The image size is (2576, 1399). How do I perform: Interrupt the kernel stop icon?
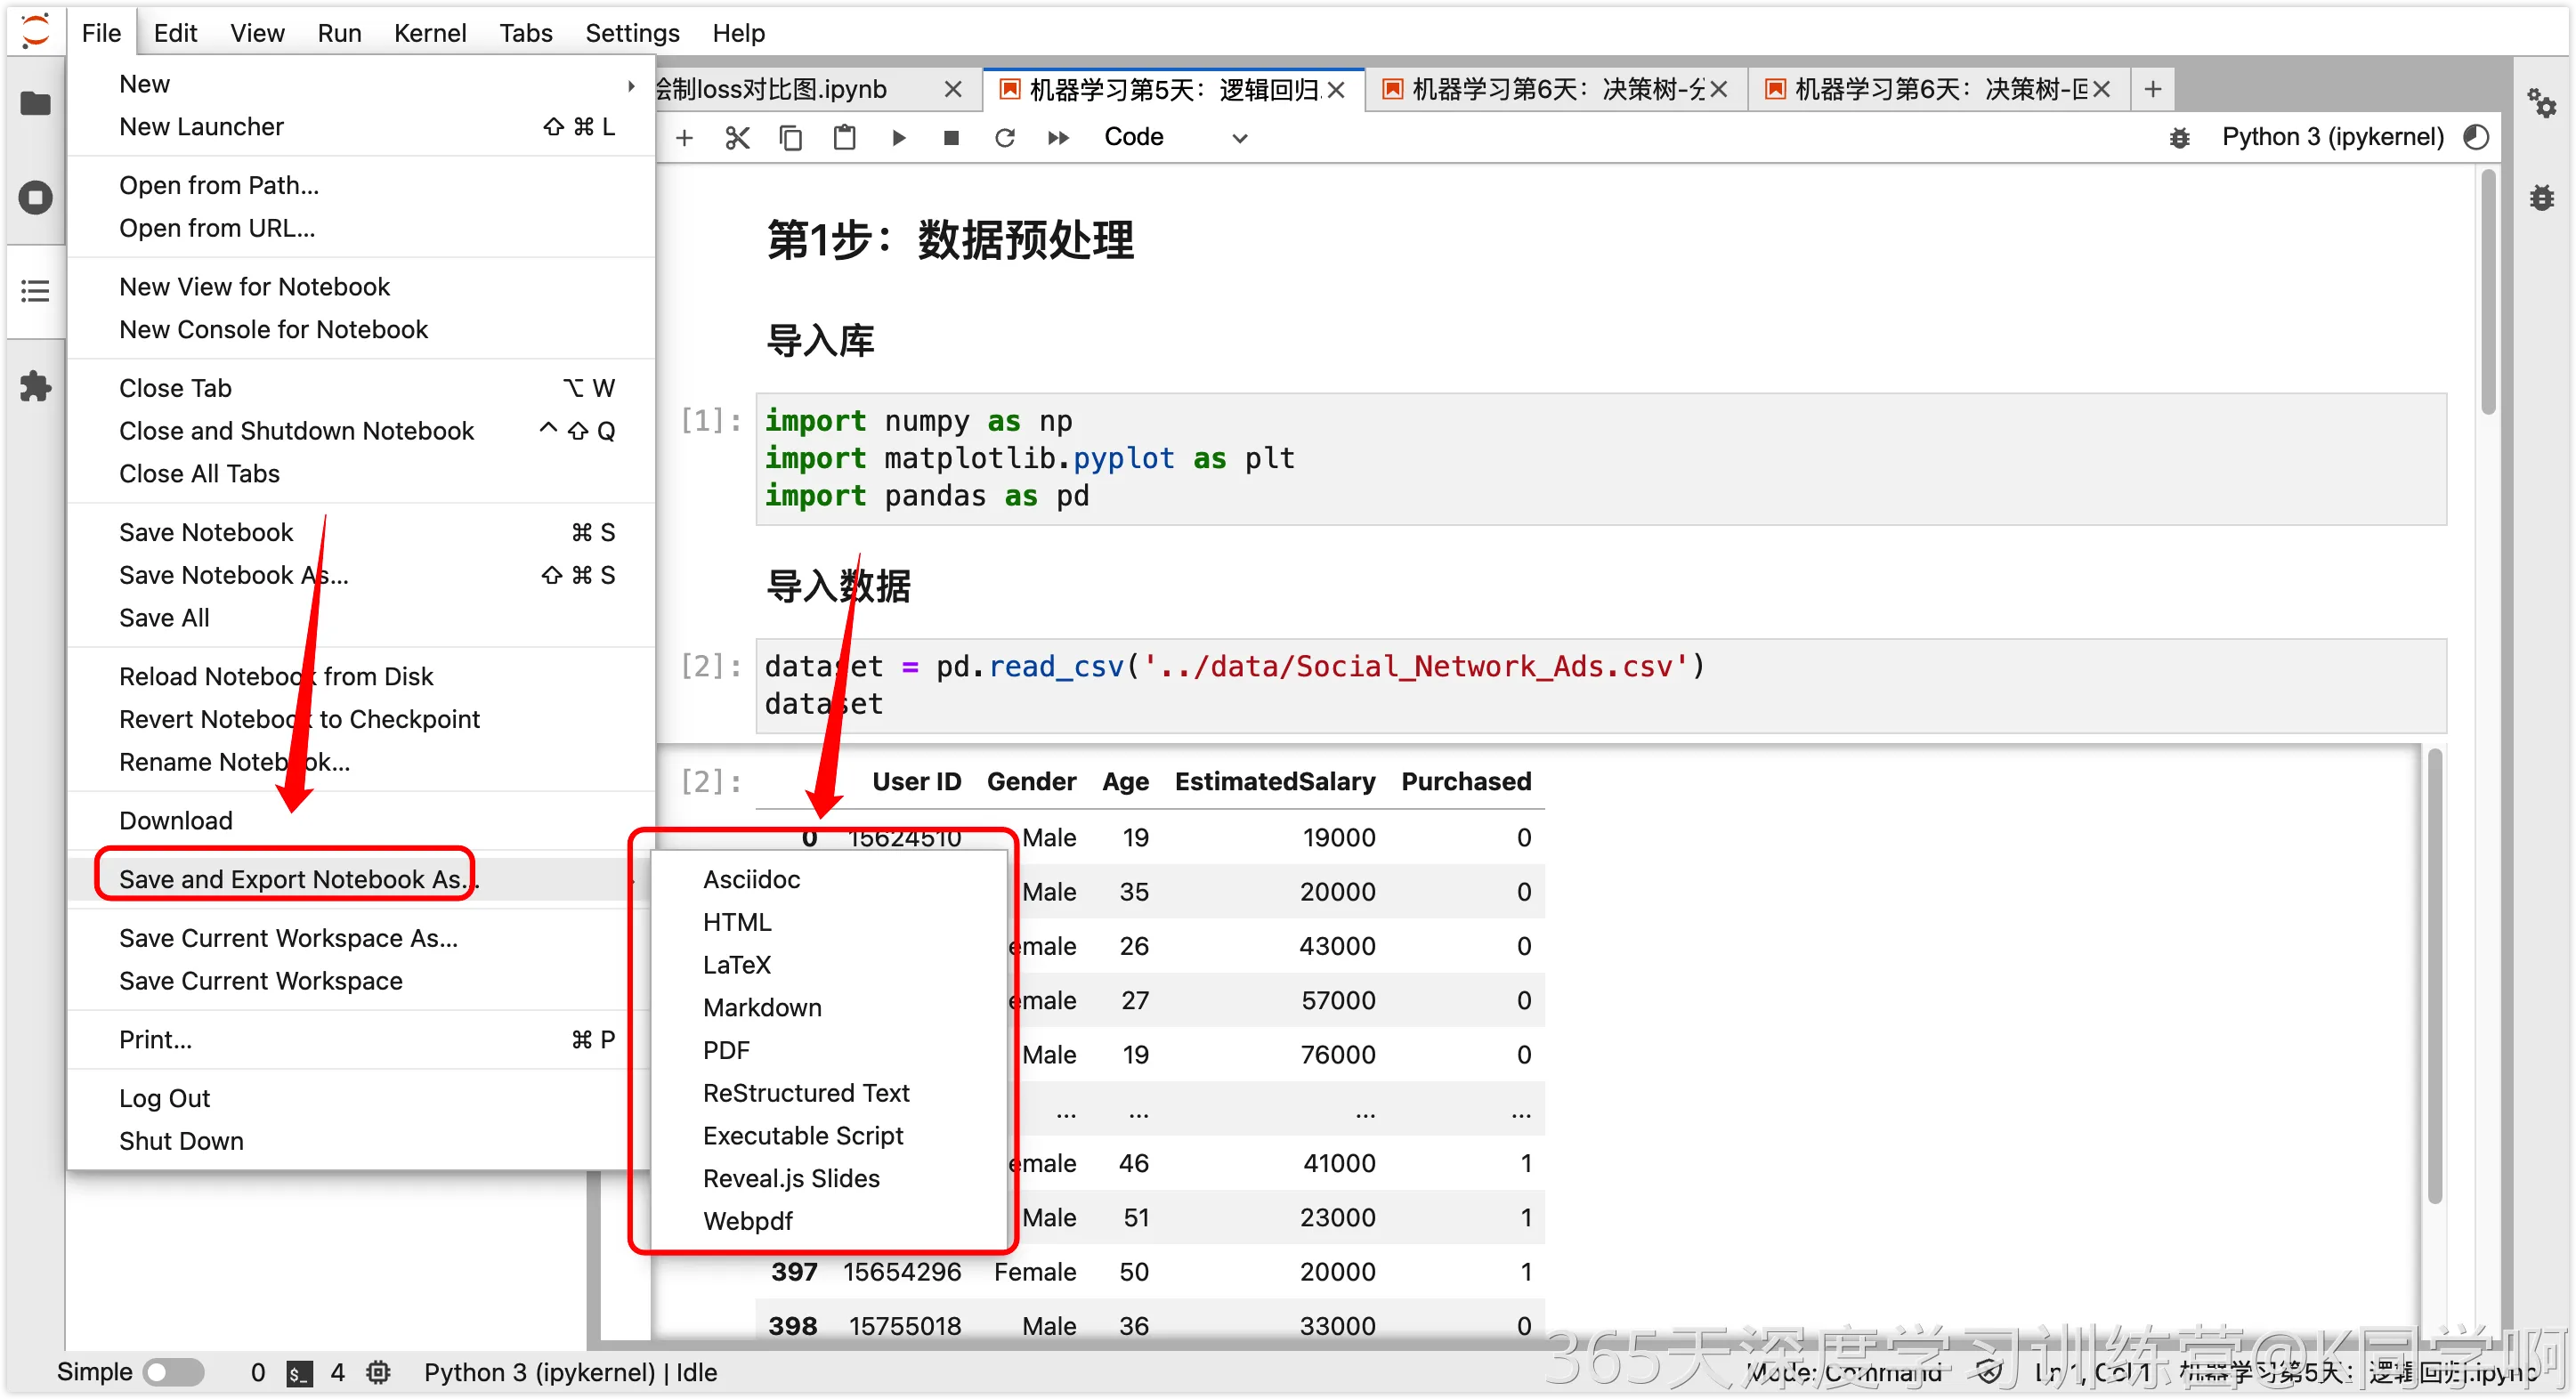coord(952,137)
